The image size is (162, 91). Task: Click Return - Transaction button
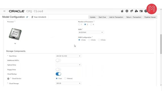[x=134, y=17]
